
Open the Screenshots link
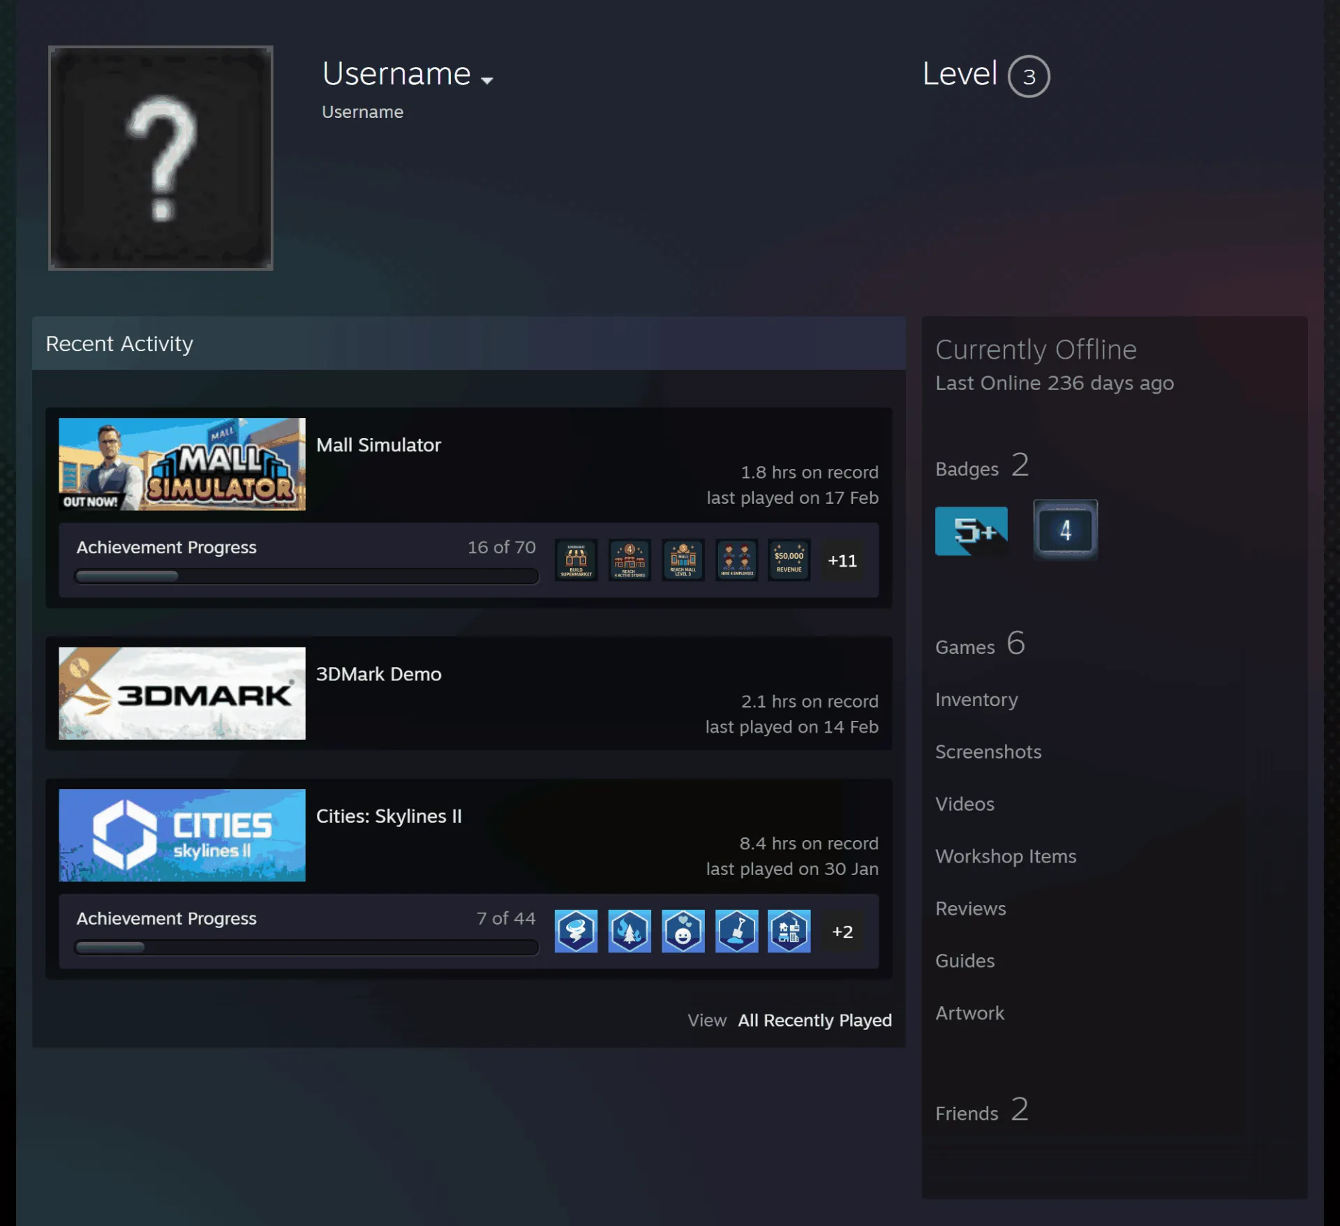(x=988, y=752)
